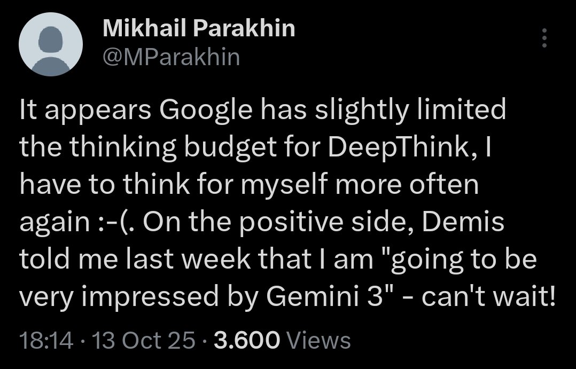The width and height of the screenshot is (576, 369).
Task: Click the phrase "thinking budget"
Action: 143,145
